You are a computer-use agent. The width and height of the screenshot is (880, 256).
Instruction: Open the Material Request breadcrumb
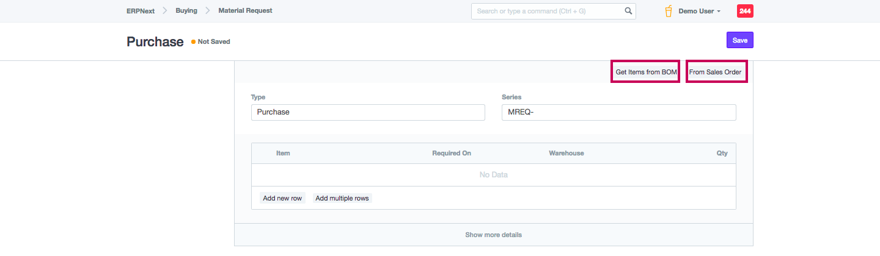tap(245, 10)
